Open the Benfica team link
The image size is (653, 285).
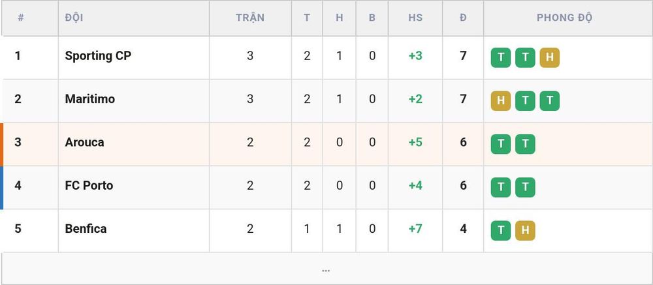pos(86,229)
